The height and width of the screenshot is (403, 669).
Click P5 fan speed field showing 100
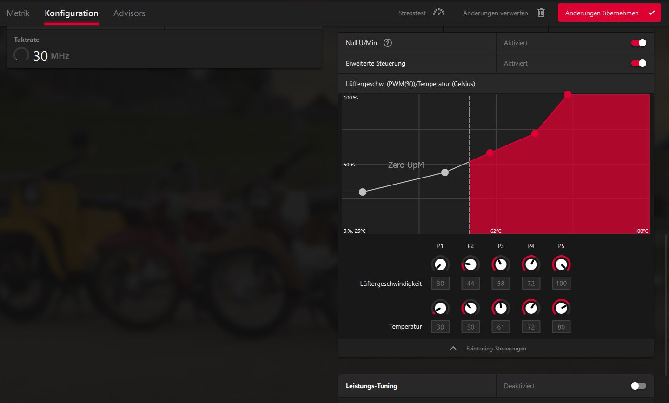click(561, 283)
